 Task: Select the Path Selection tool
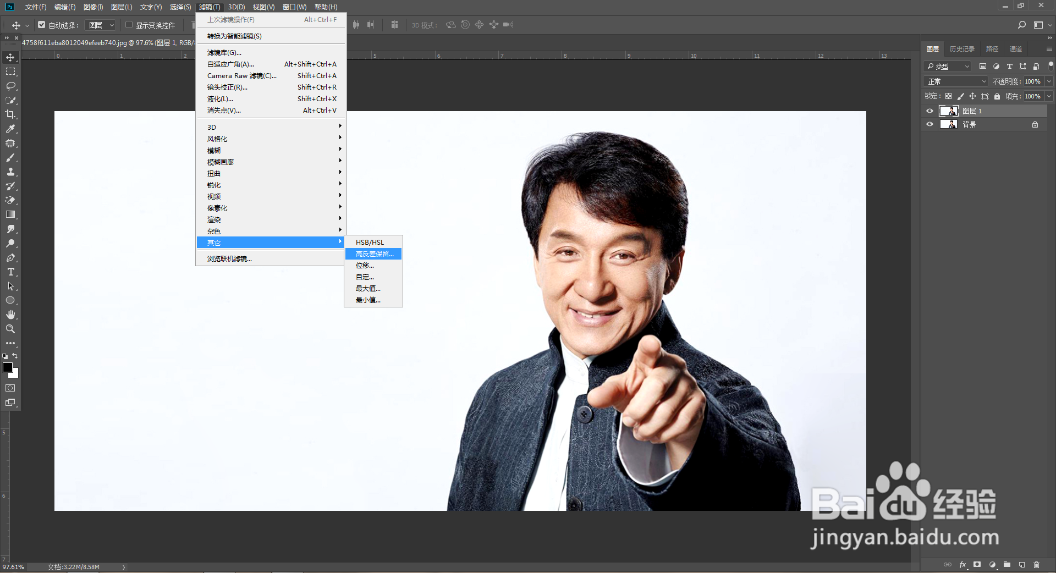10,286
